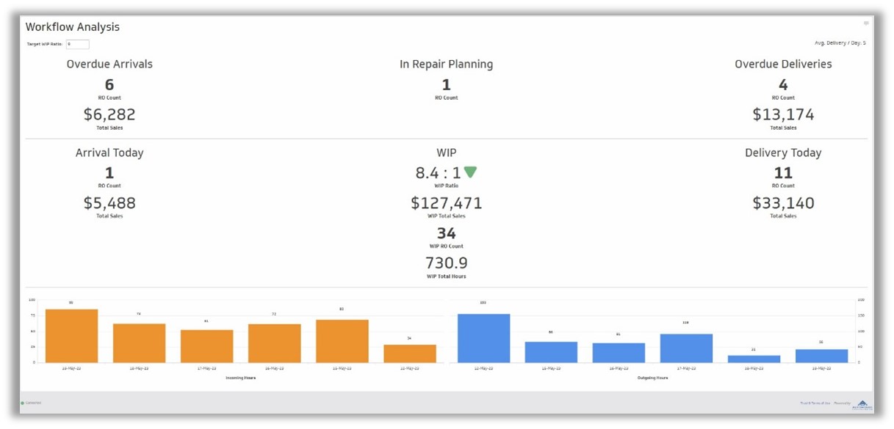Open the Overdue Arrivals RO count of 6
894x429 pixels.
tap(109, 85)
